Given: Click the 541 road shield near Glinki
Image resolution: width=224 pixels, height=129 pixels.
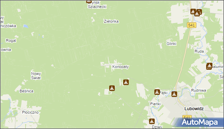Looking at the screenshot, I should 191,25.
